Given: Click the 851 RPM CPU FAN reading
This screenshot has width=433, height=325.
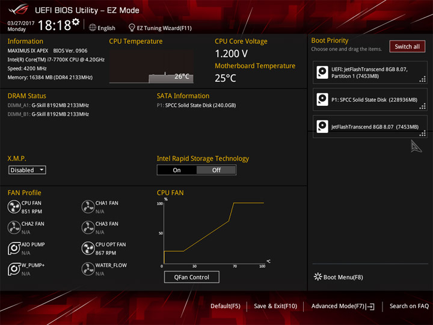Looking at the screenshot, I should click(x=32, y=211).
